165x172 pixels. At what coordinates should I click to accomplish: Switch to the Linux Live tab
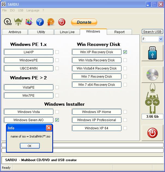click(x=67, y=32)
